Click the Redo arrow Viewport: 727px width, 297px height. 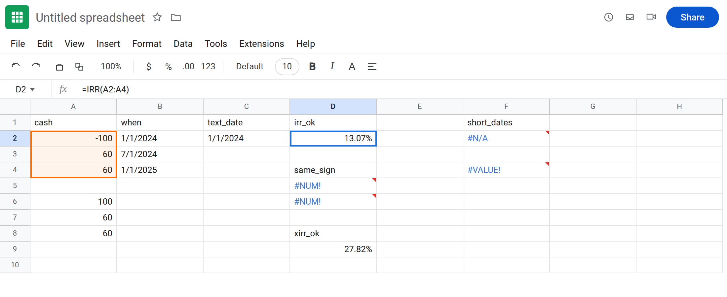point(36,66)
